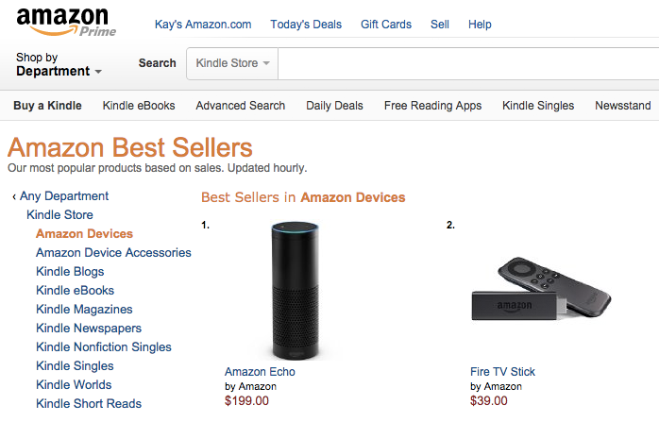Click the Amazon Echo product image
This screenshot has width=659, height=422.
point(296,288)
